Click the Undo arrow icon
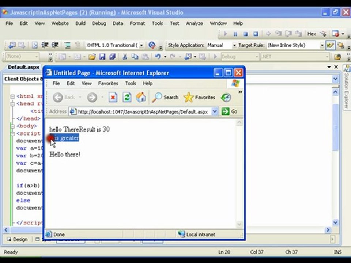The image size is (351, 263). coord(158,57)
